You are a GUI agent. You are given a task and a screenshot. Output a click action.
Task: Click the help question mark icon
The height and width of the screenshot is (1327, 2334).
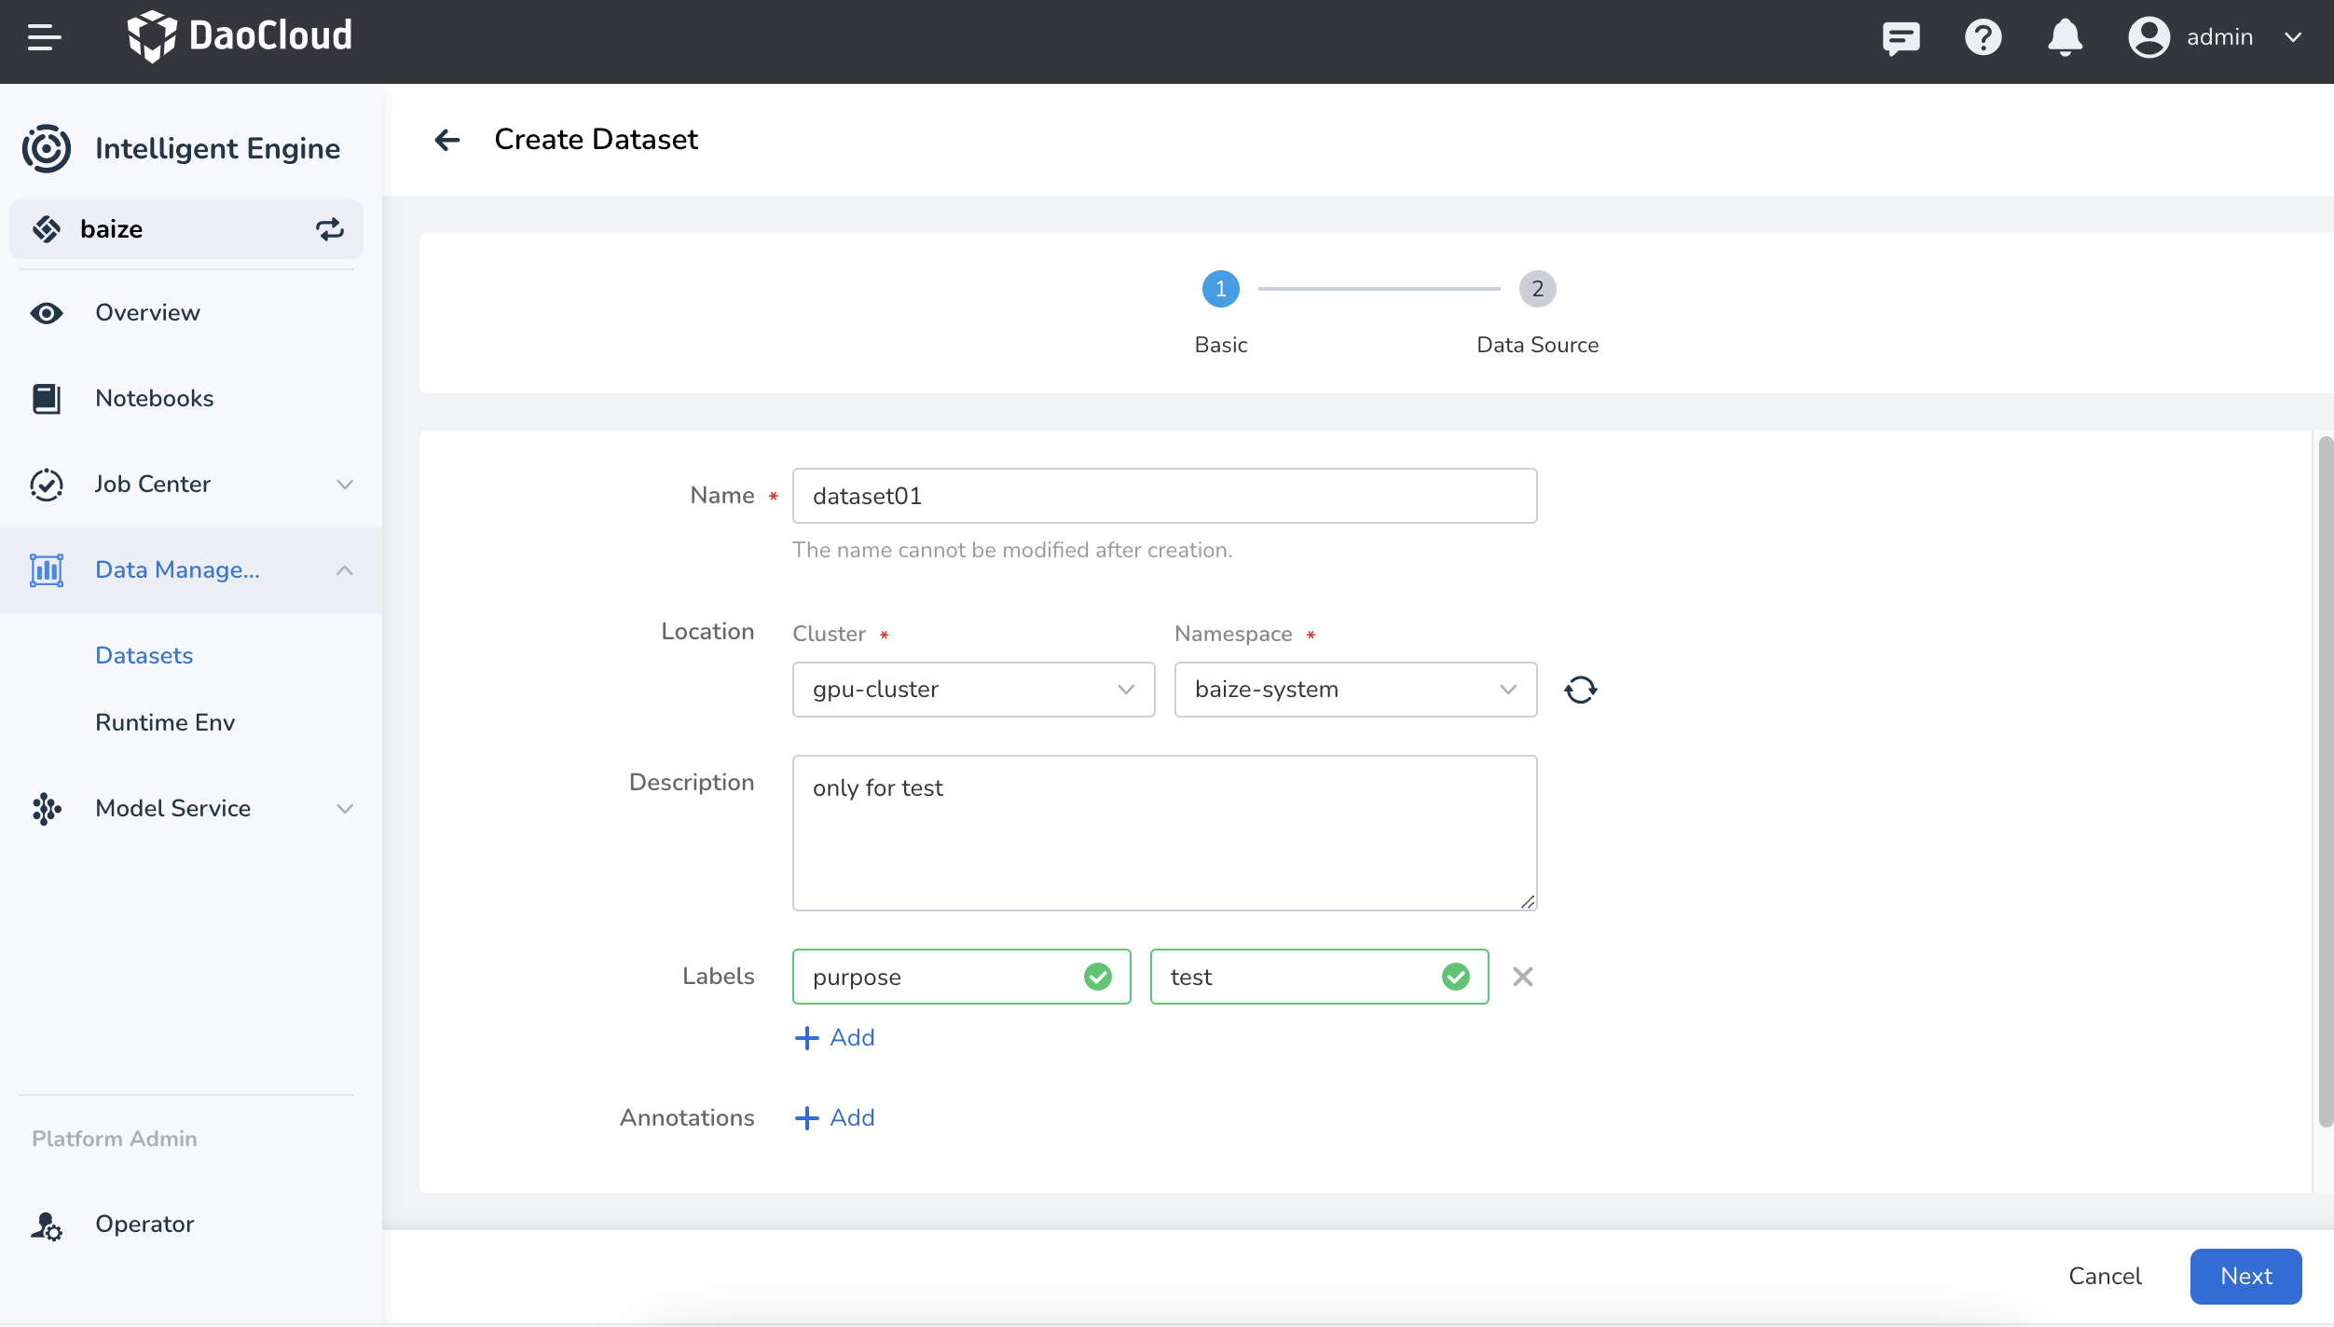coord(1983,37)
